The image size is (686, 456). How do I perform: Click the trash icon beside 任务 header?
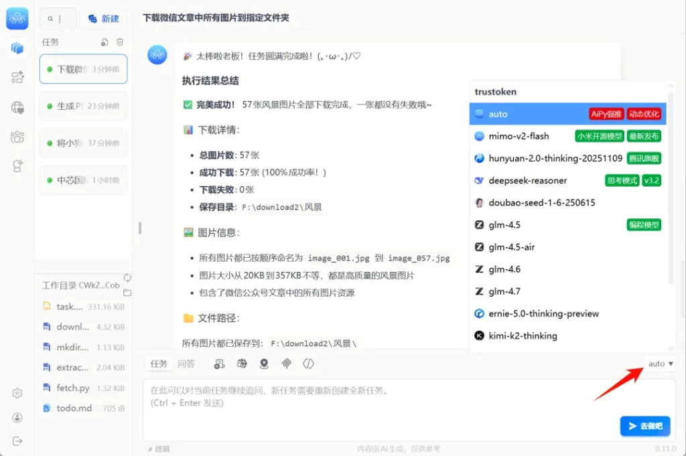pos(120,42)
